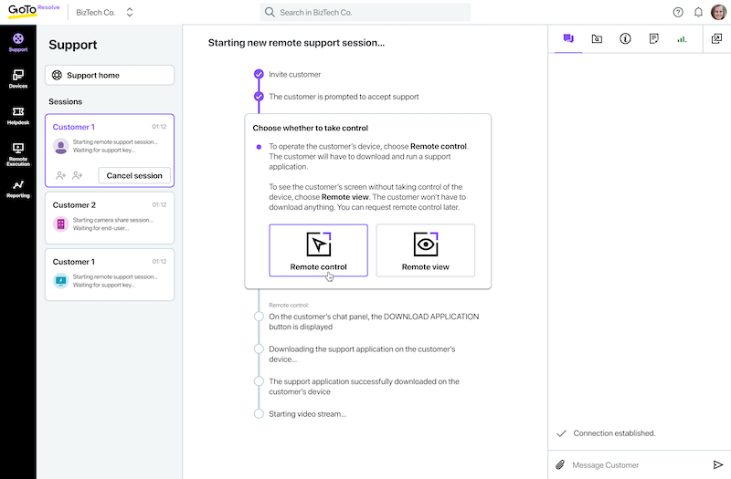The width and height of the screenshot is (731, 479).
Task: Open the user profile avatar menu
Action: point(719,13)
